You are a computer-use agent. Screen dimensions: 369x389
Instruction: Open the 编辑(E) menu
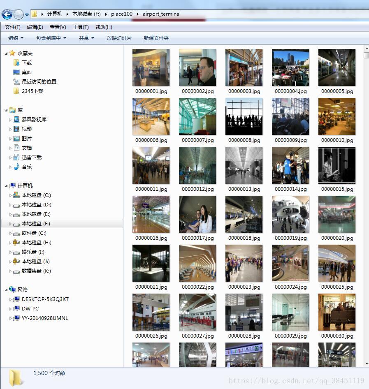coord(35,27)
